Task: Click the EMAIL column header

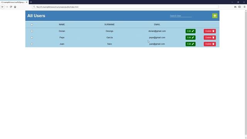Action: tap(157, 25)
